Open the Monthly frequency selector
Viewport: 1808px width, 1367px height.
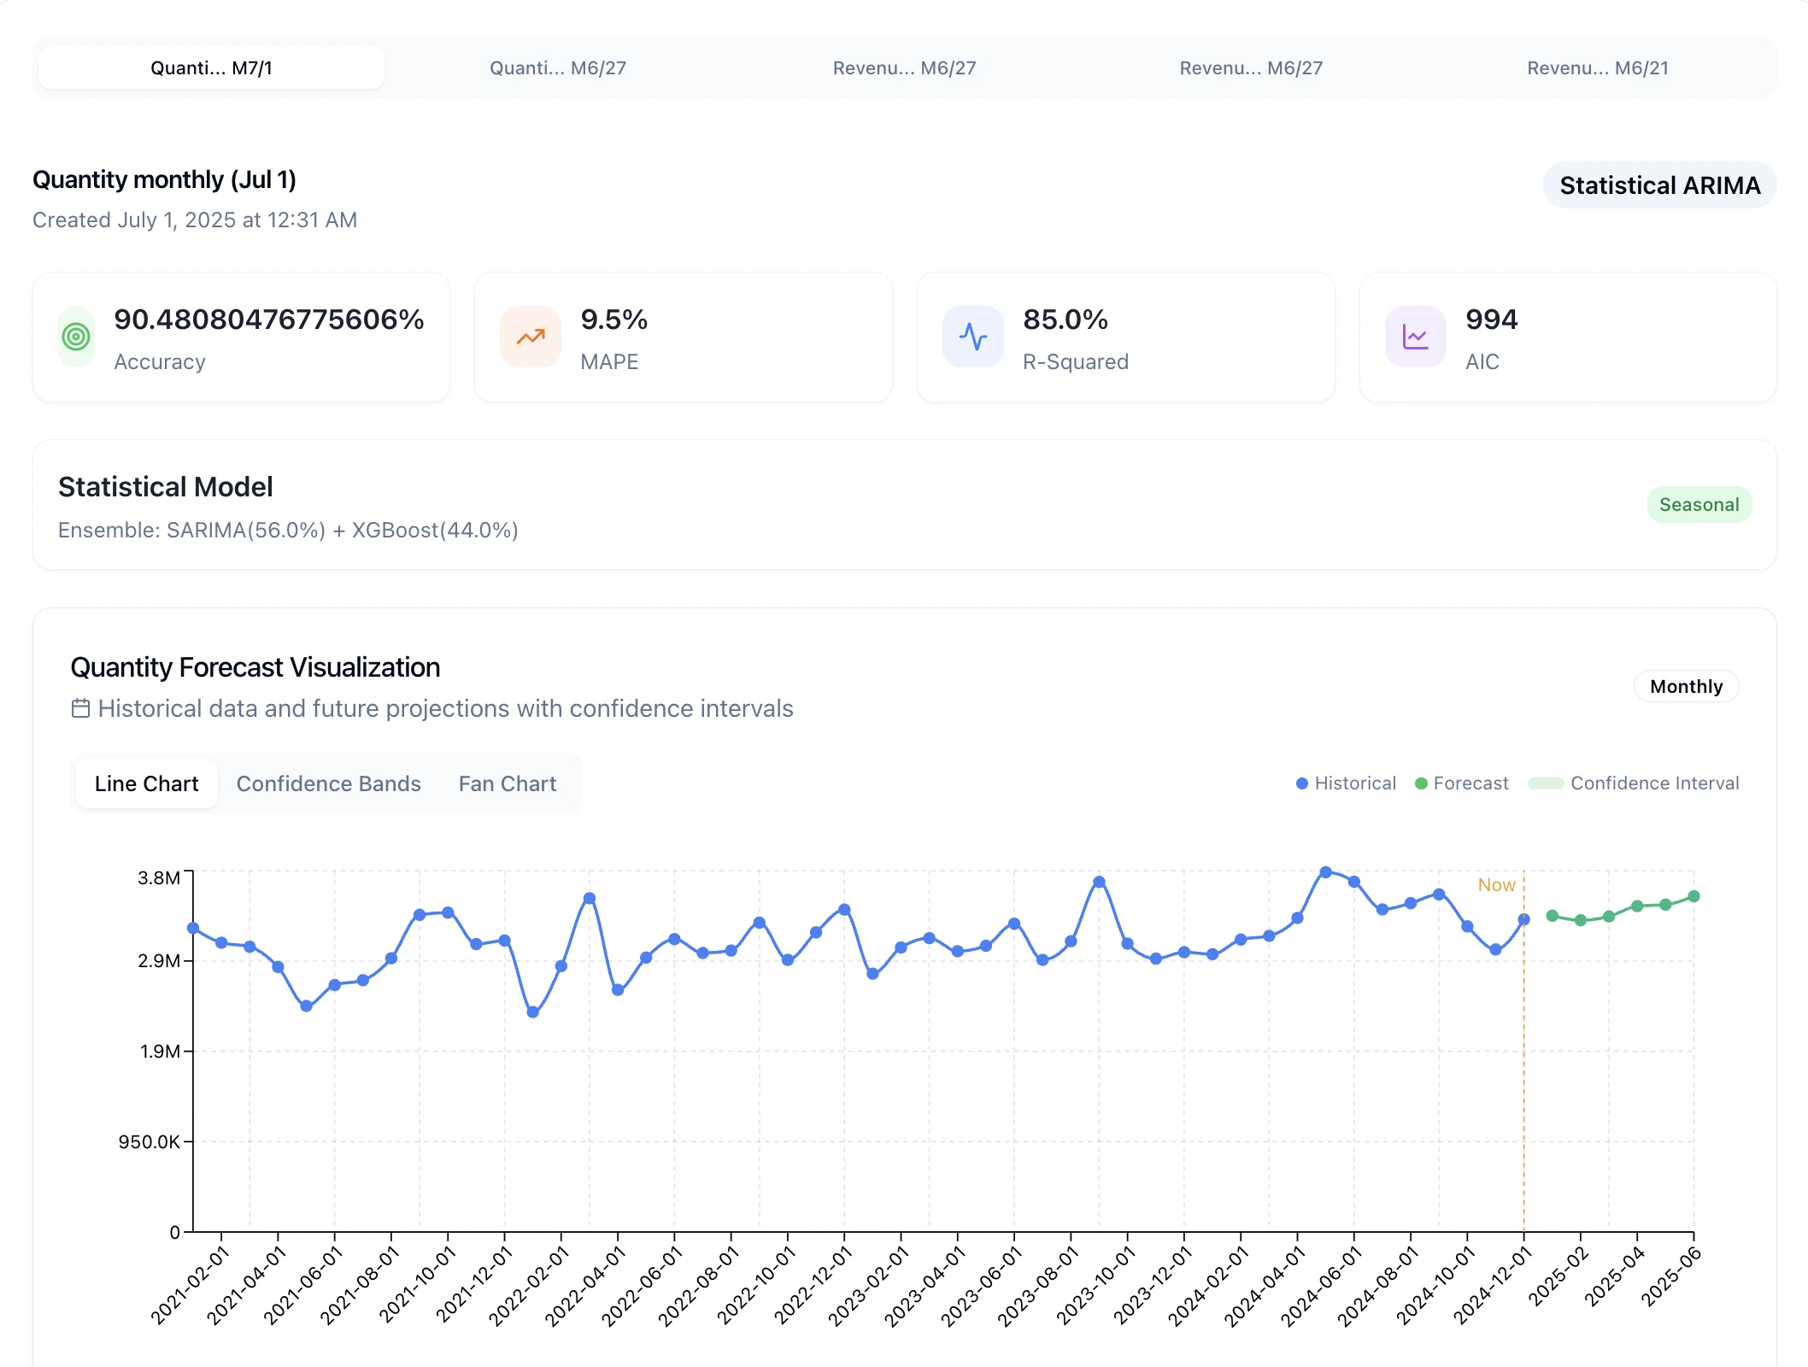(1685, 686)
